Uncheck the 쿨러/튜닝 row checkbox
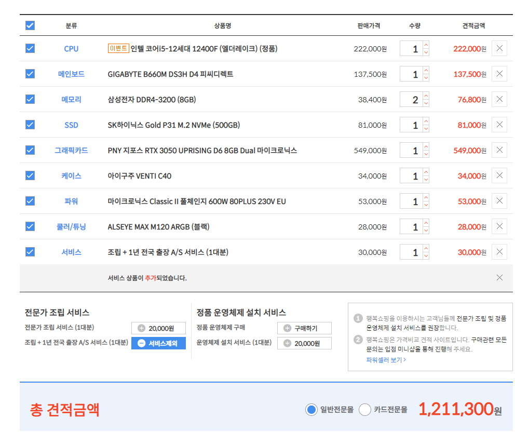 [30, 226]
